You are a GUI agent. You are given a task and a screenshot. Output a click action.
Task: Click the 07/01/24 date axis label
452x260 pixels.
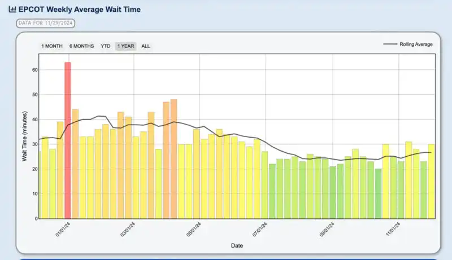pos(260,230)
